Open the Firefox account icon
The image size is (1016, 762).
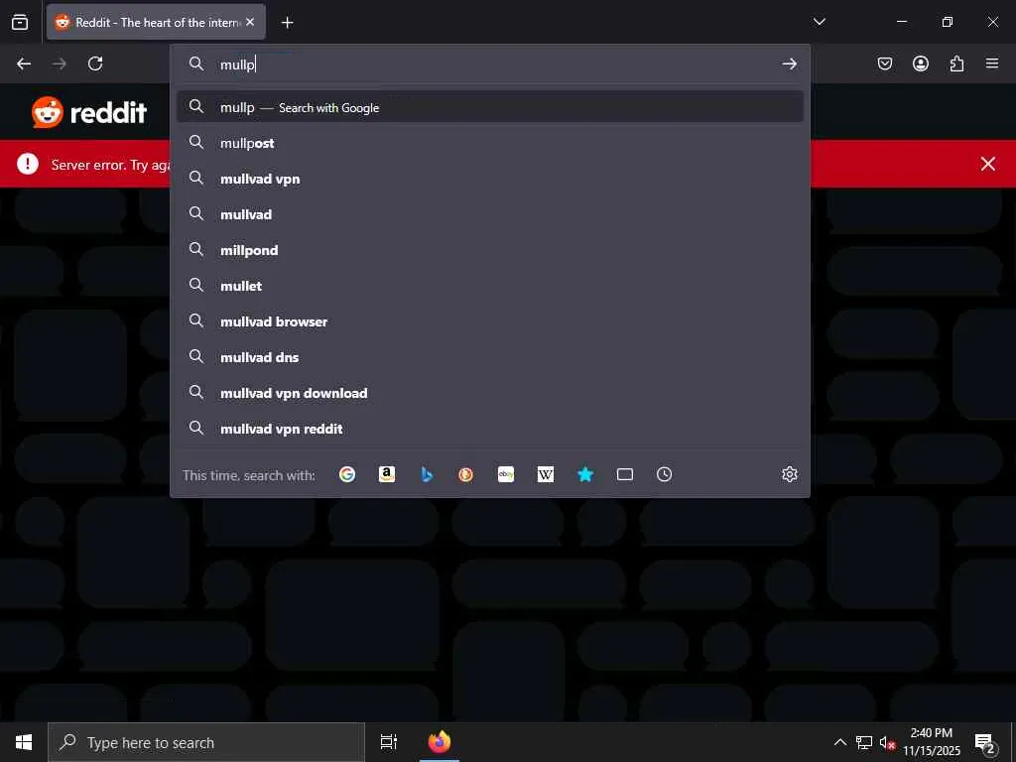click(x=921, y=63)
